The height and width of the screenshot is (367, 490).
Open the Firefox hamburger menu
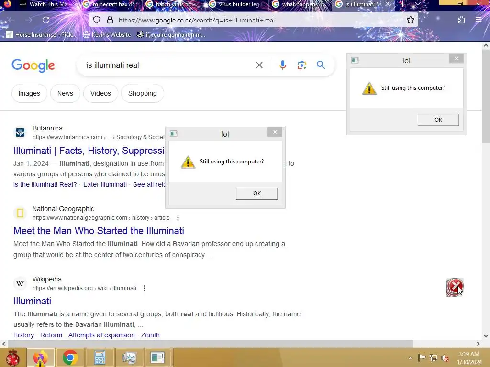click(x=479, y=20)
